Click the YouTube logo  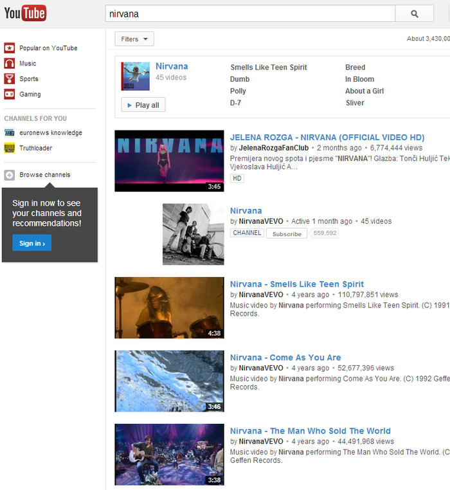click(x=25, y=13)
